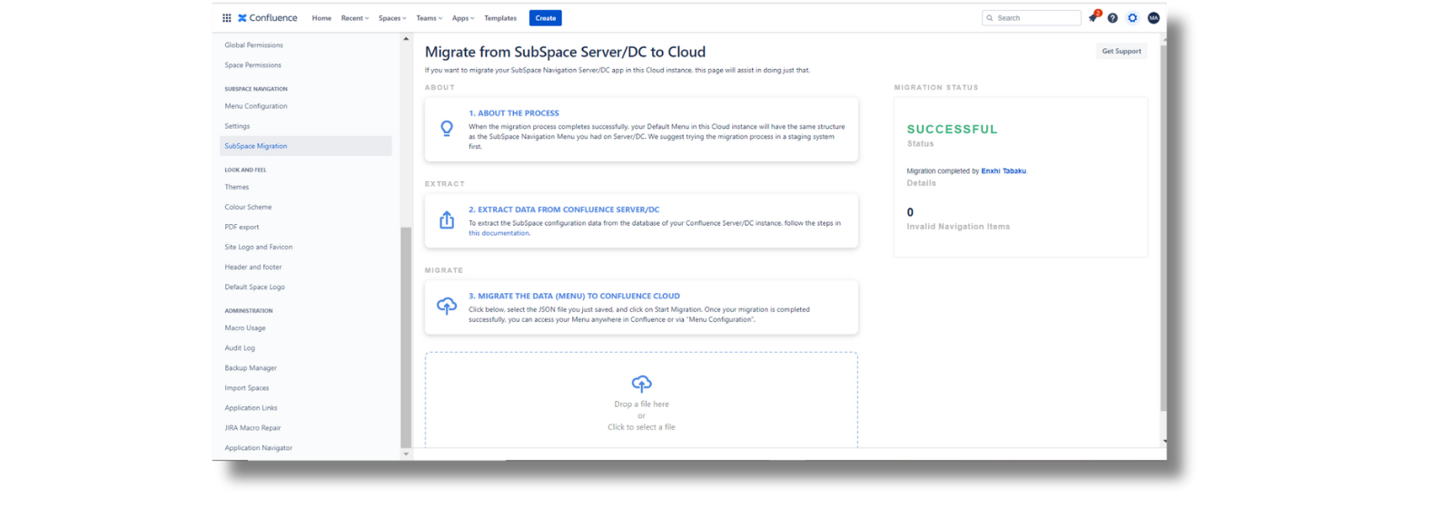Click sidebar scrollbar down arrow

point(406,453)
